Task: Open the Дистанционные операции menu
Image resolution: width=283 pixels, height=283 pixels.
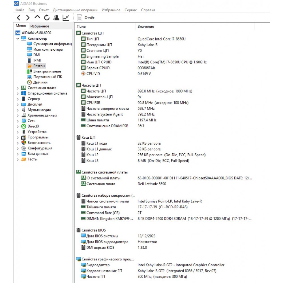Action: click(75, 10)
